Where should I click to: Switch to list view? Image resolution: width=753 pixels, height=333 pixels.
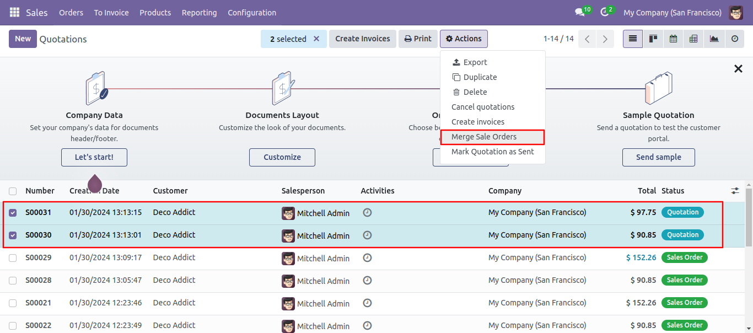[633, 39]
